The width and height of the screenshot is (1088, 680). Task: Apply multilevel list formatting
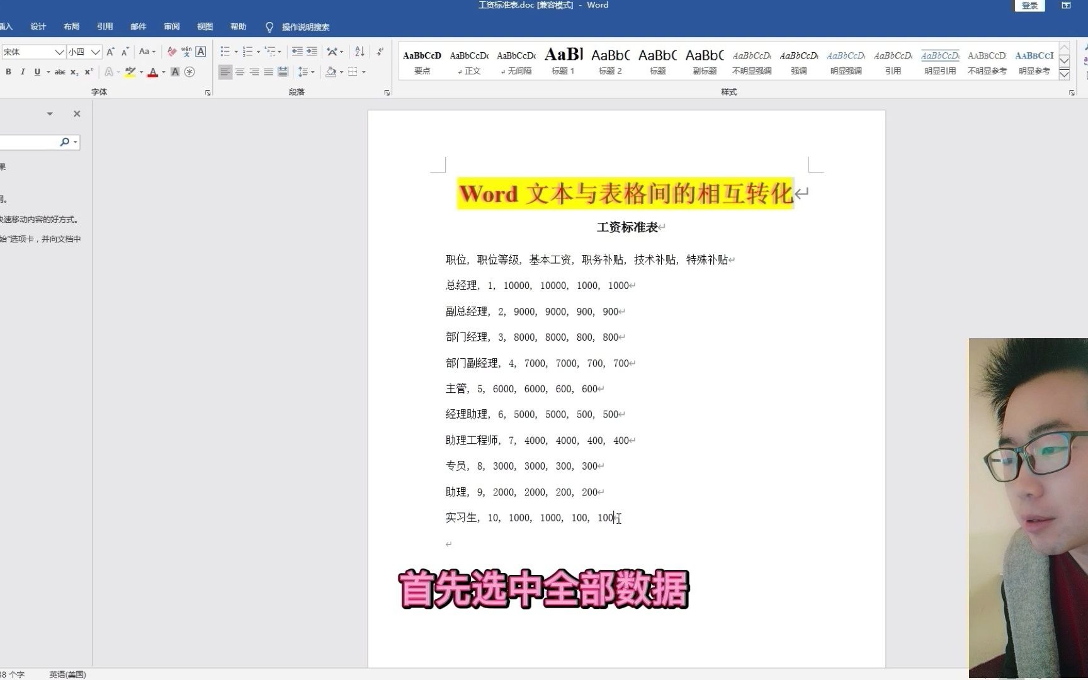click(x=269, y=52)
